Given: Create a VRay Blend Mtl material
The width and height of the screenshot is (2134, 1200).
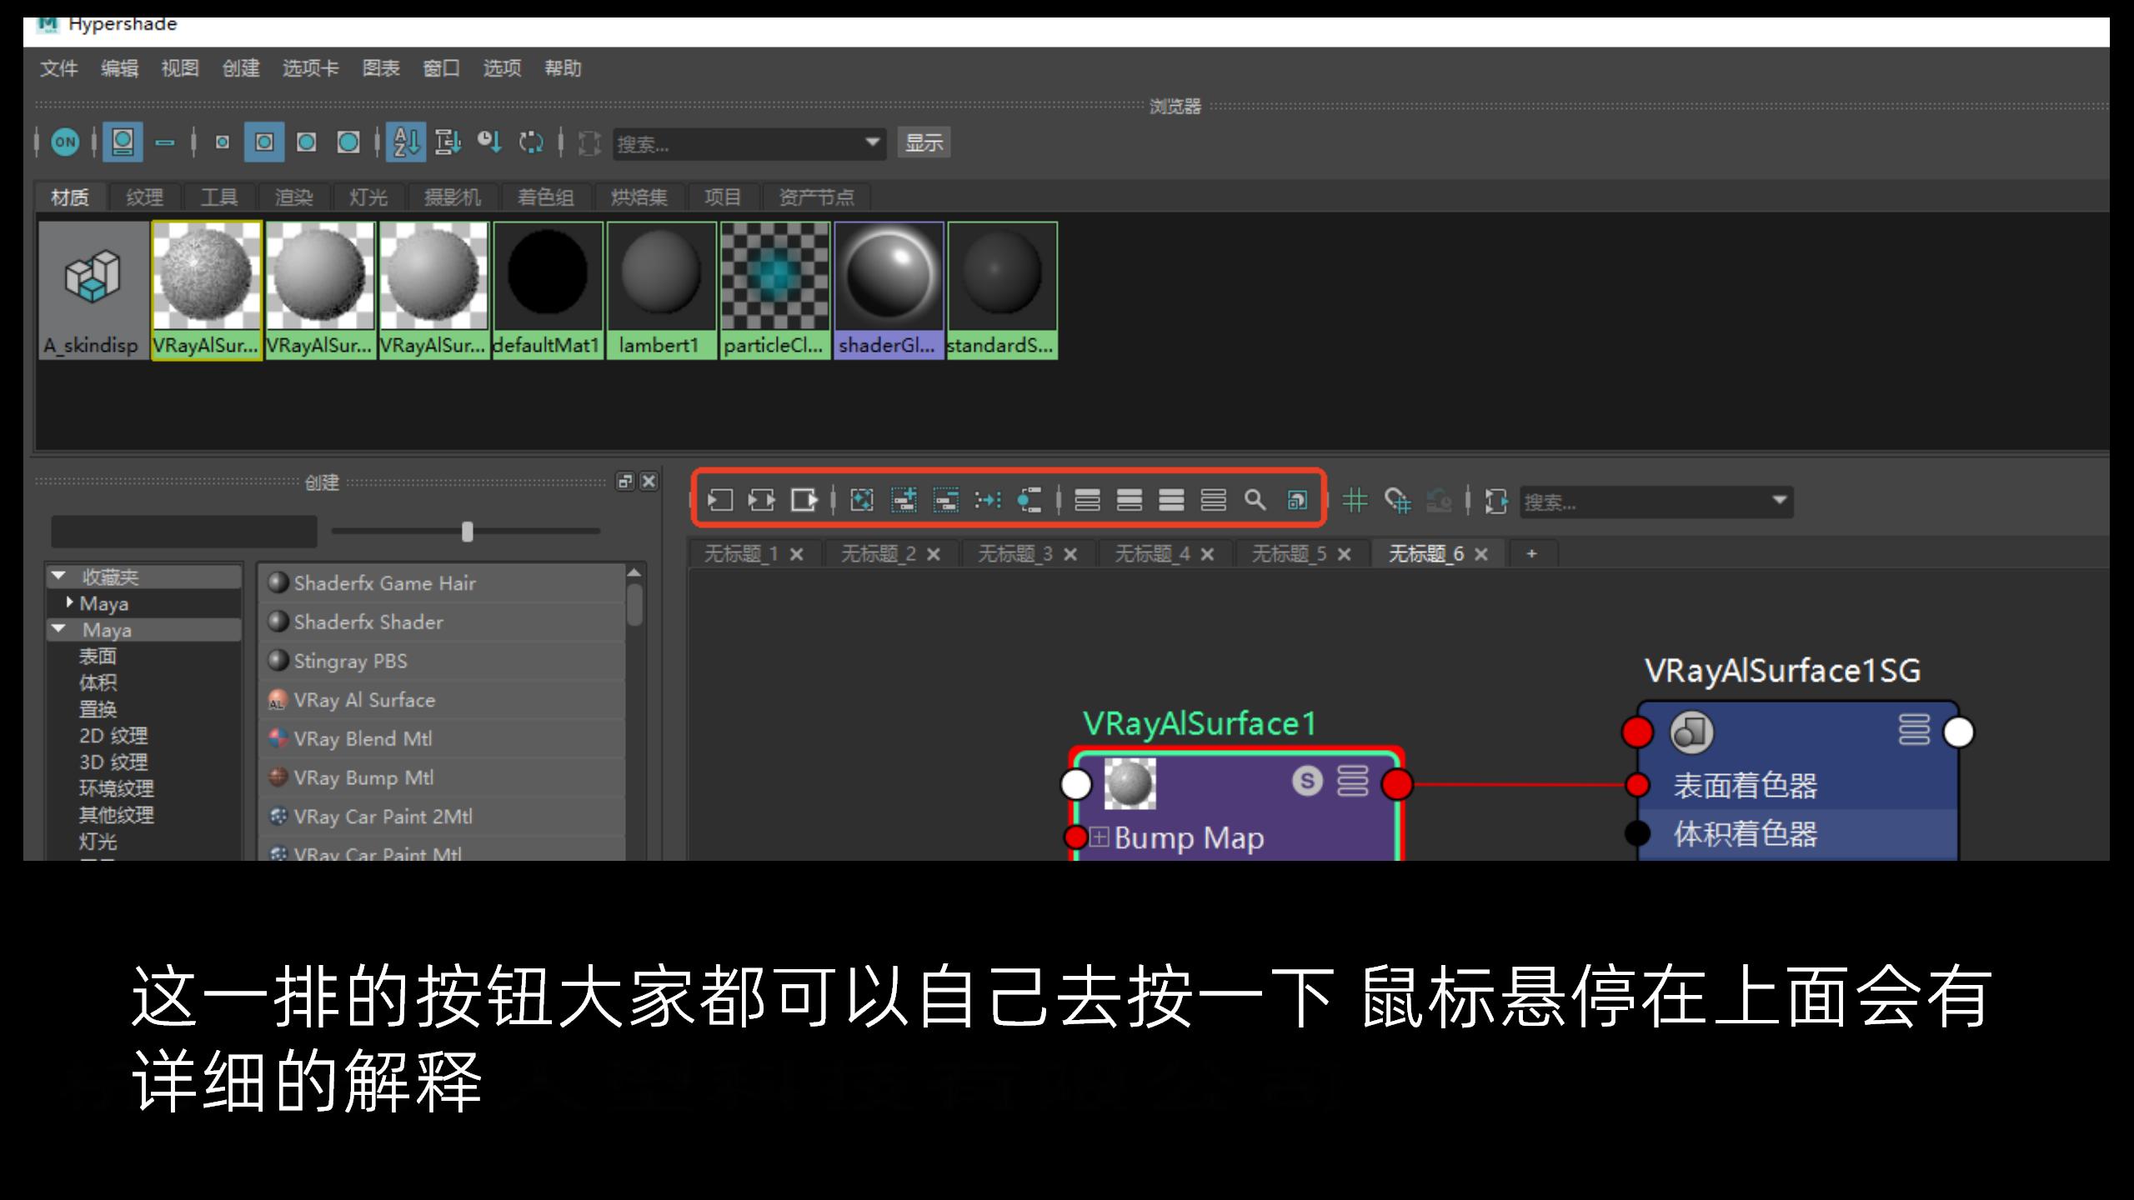Looking at the screenshot, I should [442, 738].
